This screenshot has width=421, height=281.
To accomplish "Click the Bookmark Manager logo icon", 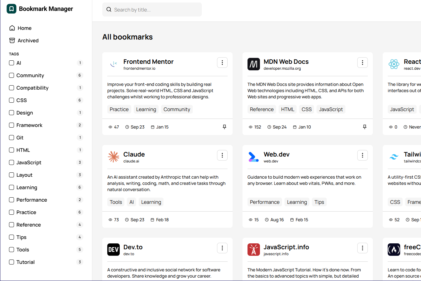I will [x=11, y=9].
